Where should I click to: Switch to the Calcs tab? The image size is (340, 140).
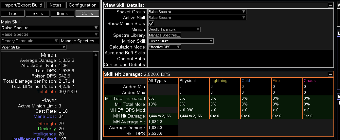[87, 13]
